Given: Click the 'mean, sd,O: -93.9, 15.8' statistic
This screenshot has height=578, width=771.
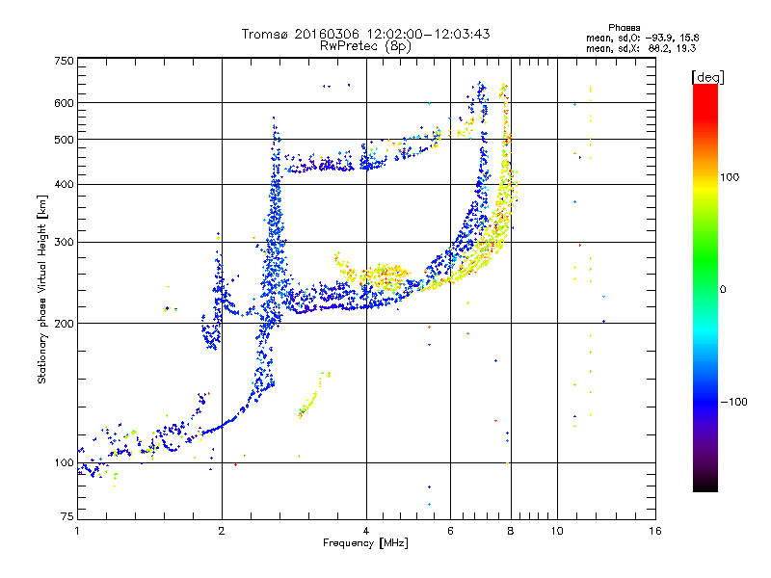Looking at the screenshot, I should pyautogui.click(x=642, y=38).
